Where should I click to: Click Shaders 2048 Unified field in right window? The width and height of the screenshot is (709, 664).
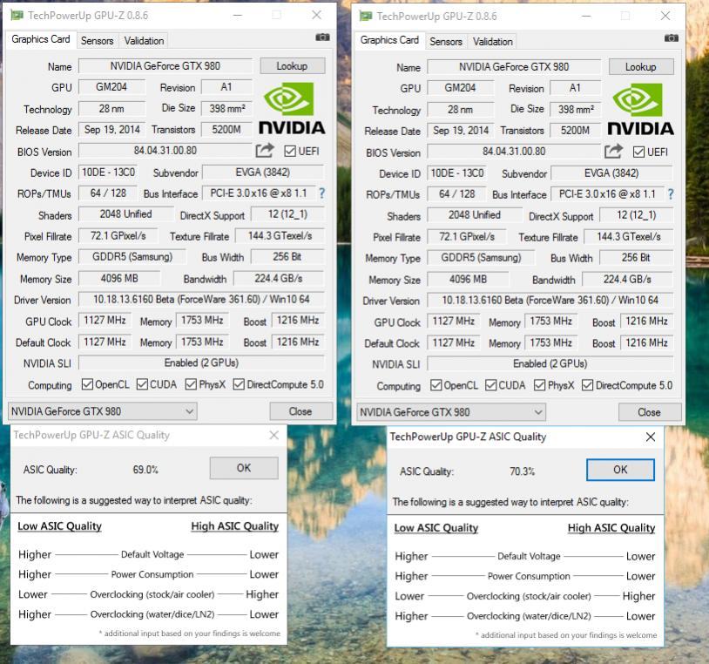475,215
